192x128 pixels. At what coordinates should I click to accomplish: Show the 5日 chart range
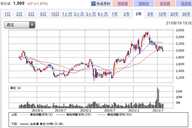[43, 14]
